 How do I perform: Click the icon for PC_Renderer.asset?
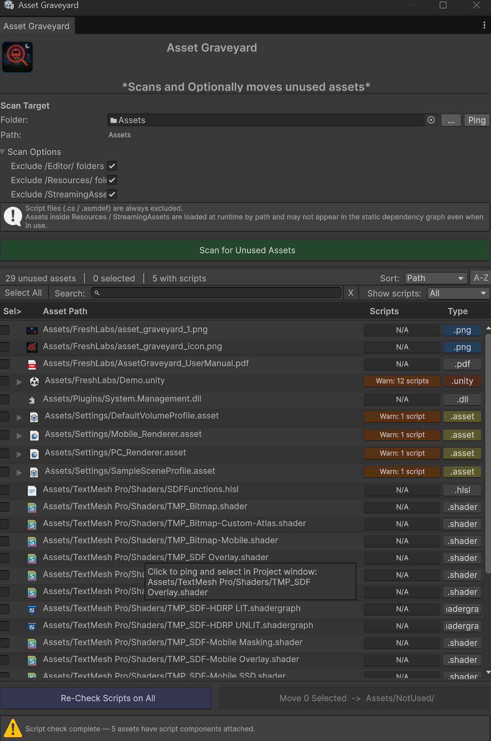34,454
